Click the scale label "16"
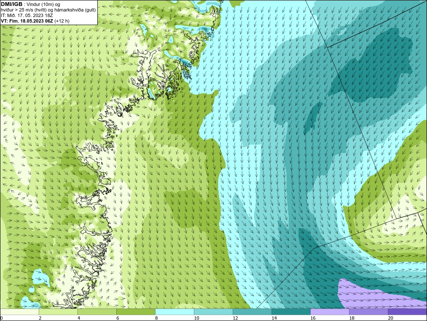The width and height of the screenshot is (427, 321). [x=313, y=318]
